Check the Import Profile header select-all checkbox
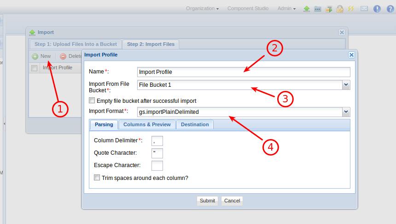This screenshot has width=396, height=224. tap(34, 68)
